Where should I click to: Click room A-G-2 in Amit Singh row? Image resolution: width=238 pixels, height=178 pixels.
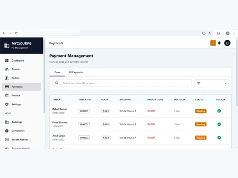(106, 138)
